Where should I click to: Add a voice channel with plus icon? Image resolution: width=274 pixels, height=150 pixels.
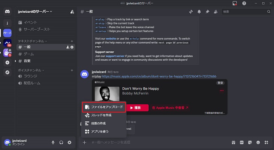(x=72, y=70)
